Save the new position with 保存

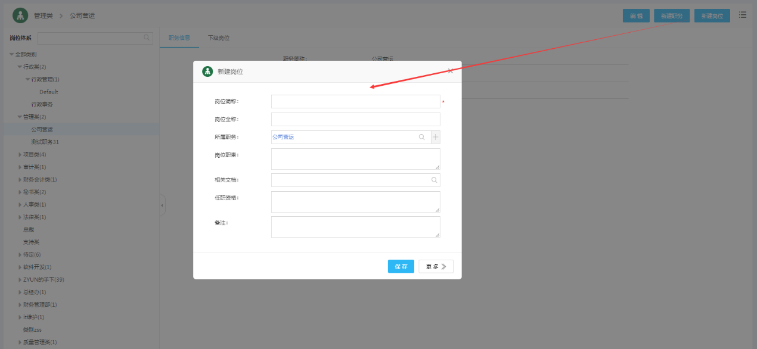coord(401,266)
